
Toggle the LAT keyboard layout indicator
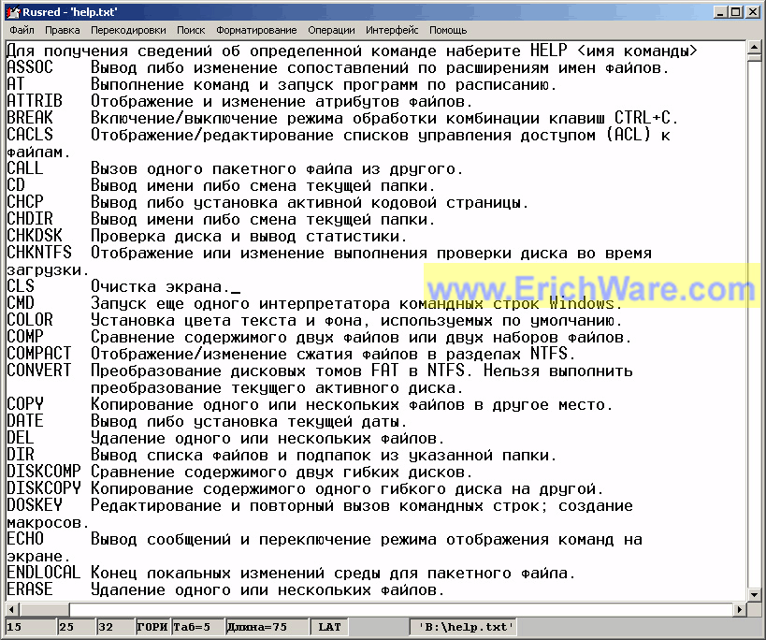pyautogui.click(x=329, y=628)
